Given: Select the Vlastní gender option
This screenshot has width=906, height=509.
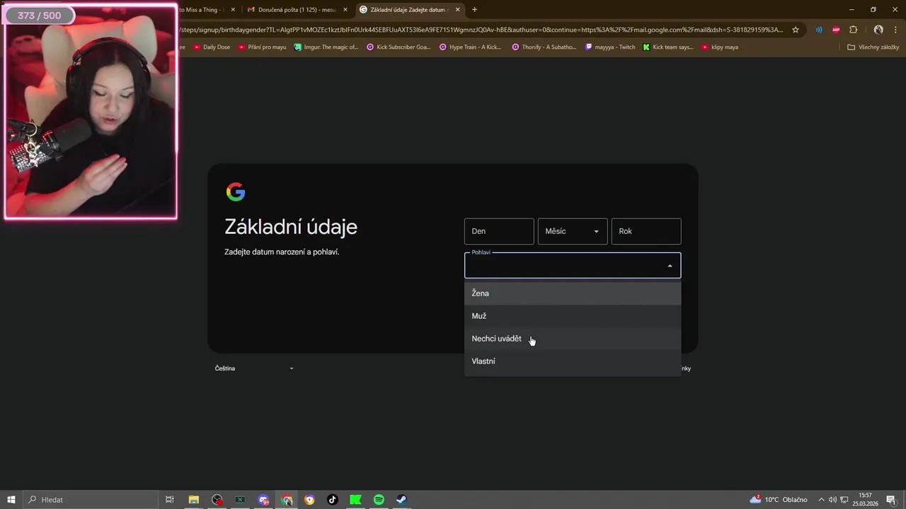Looking at the screenshot, I should (573, 361).
